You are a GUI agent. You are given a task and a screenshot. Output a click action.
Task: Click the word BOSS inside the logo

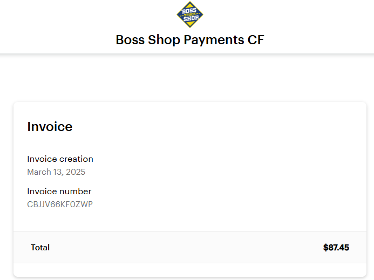tap(189, 11)
